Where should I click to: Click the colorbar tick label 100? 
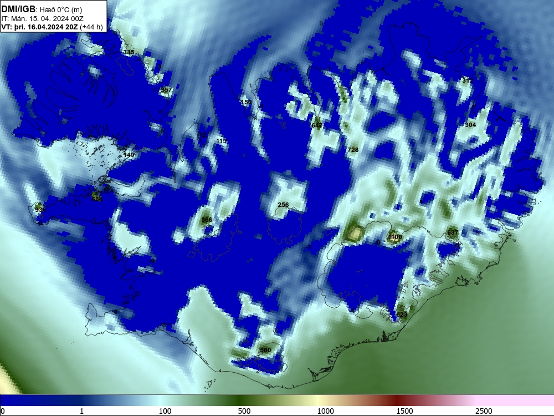point(165,411)
